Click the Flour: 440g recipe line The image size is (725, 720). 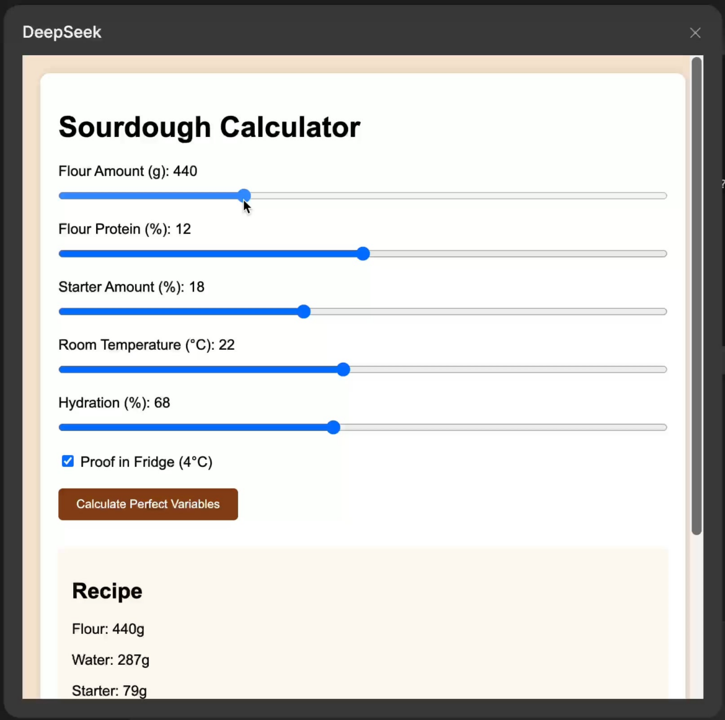pos(108,628)
